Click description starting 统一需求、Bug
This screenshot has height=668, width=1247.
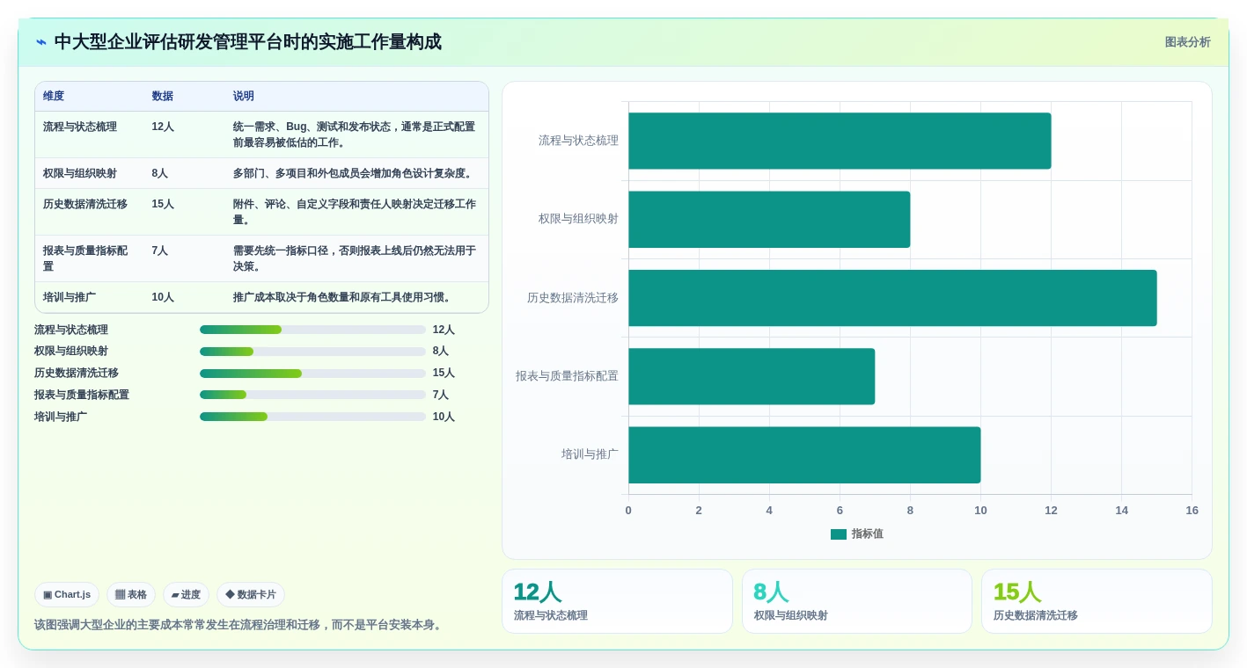pyautogui.click(x=354, y=134)
